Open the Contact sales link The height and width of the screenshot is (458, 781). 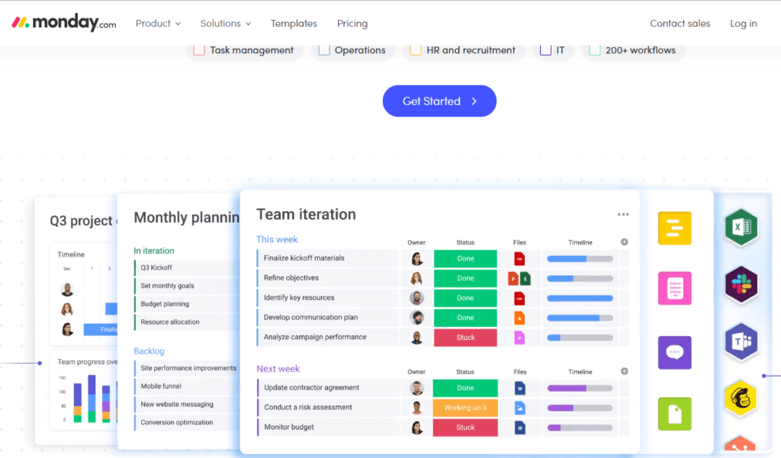[680, 24]
